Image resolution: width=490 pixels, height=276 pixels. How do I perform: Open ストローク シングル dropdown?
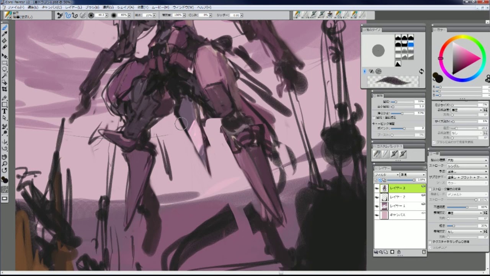467,166
